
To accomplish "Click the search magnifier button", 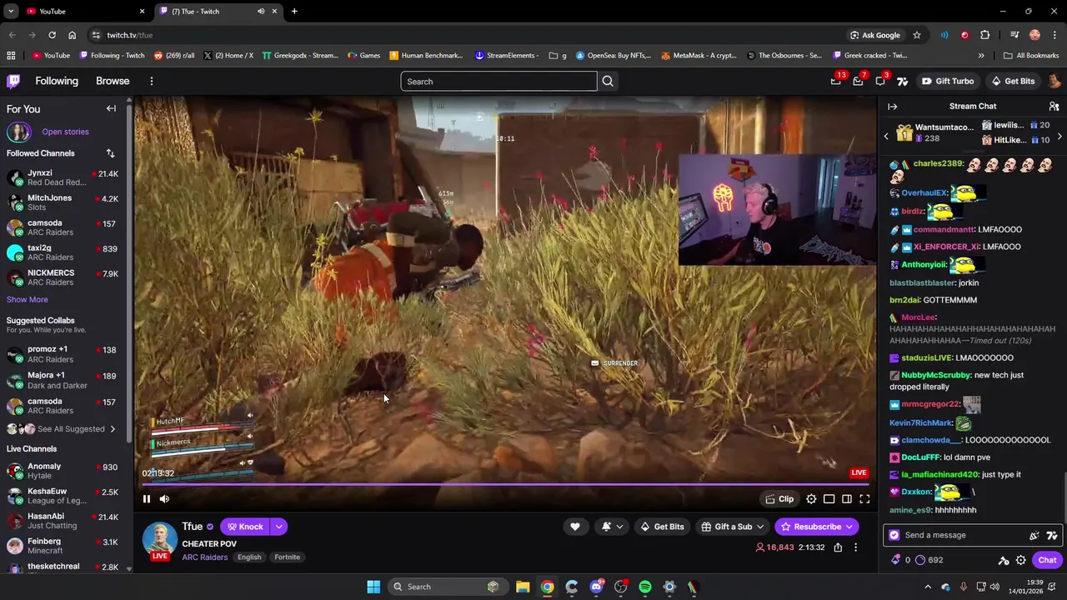I will tap(608, 81).
